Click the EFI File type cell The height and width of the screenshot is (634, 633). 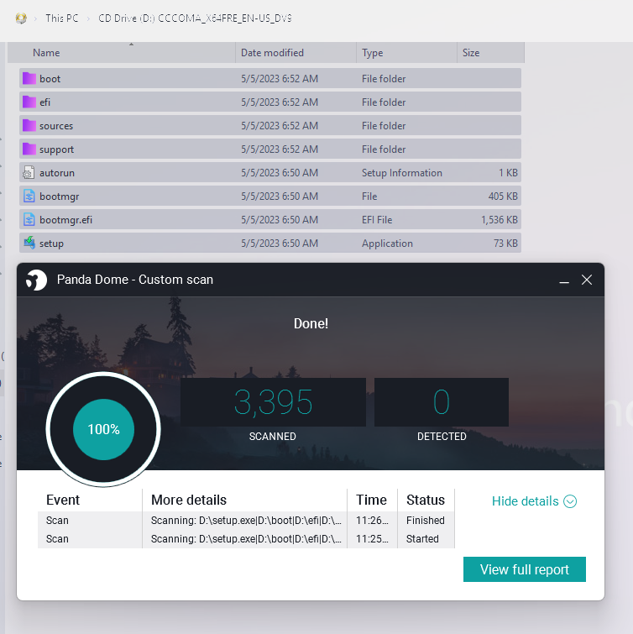click(x=377, y=220)
